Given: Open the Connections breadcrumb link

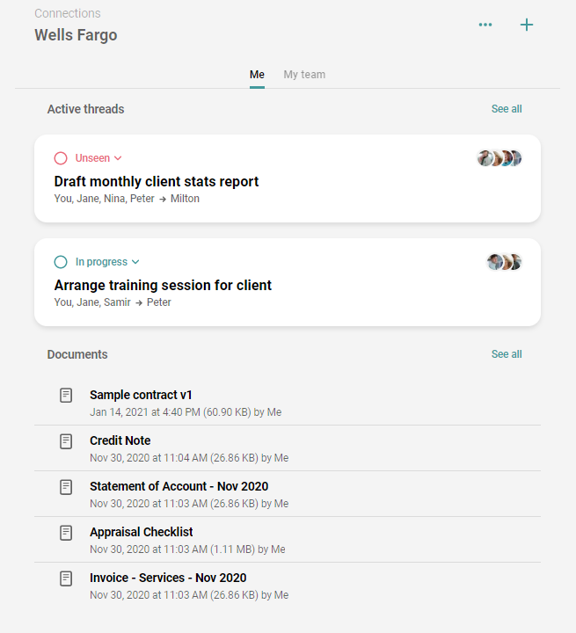Looking at the screenshot, I should (68, 13).
